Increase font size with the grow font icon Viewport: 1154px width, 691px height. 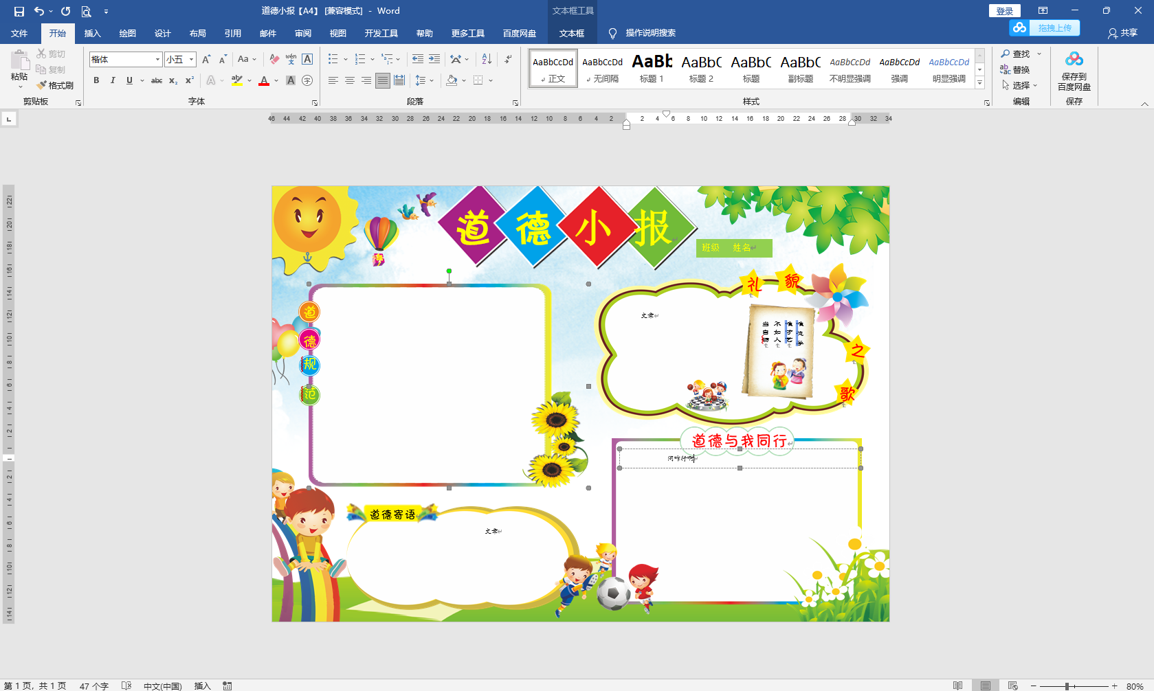(206, 59)
